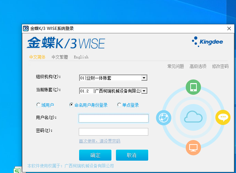This screenshot has width=236, height=173.
Task: Focus the 用户名 input field
Action: click(x=114, y=118)
